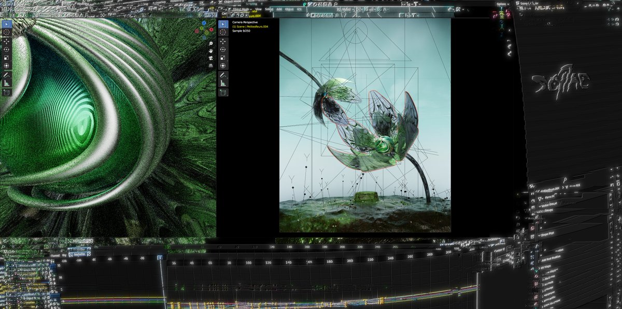Pick the Cursor tool in green close-up viewport
Viewport: 622px width, 309px height.
click(x=6, y=32)
